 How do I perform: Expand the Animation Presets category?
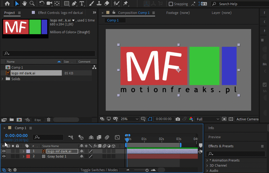[x=207, y=160]
